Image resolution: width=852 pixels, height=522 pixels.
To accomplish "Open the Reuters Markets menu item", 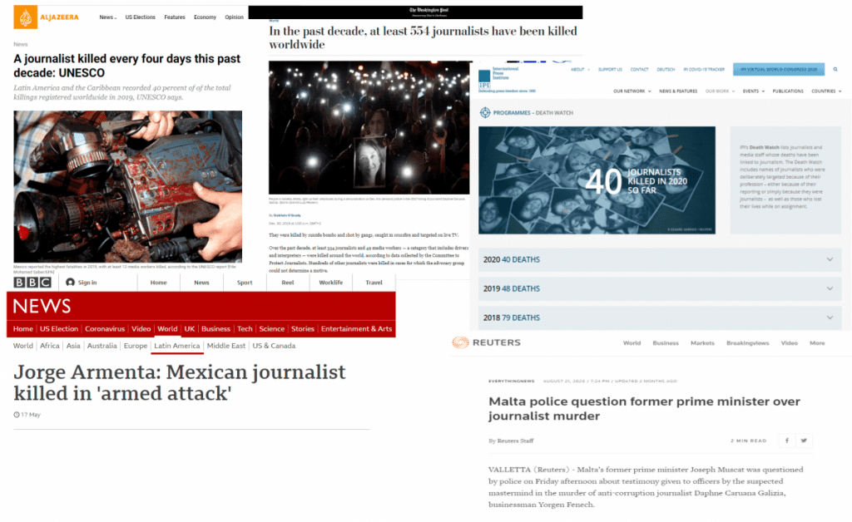I will pos(702,343).
